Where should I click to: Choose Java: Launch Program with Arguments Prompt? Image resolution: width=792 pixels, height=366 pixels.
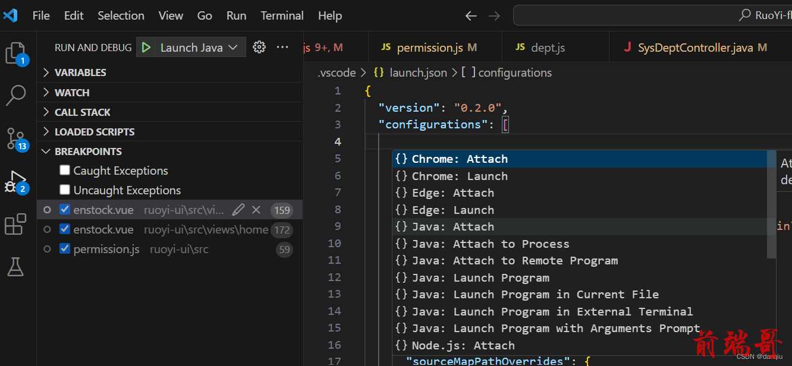pos(580,329)
